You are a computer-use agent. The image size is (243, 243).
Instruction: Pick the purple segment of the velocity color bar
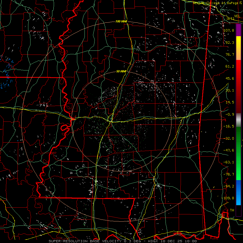pos(238,30)
